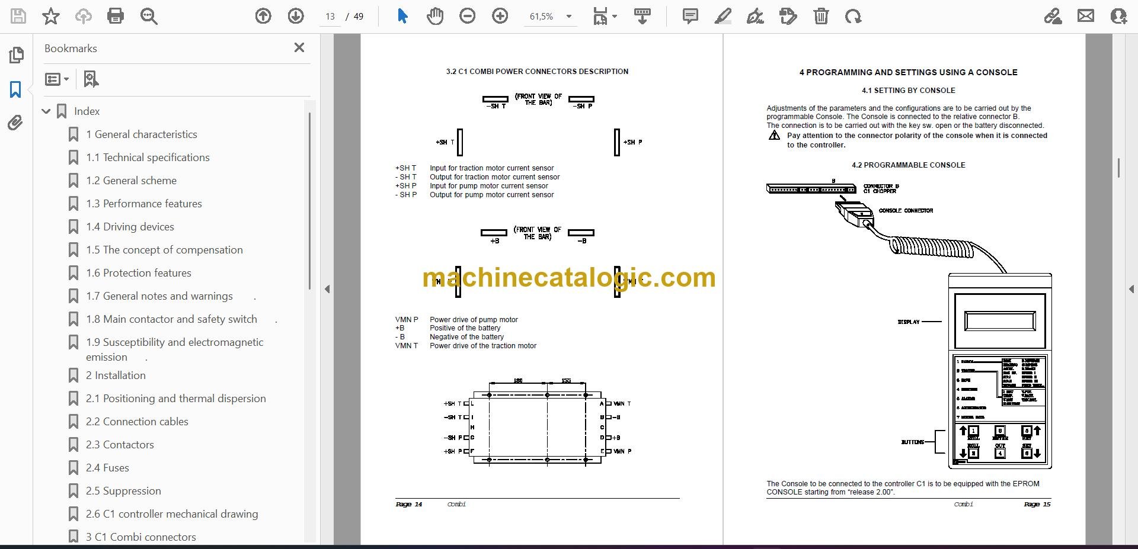Screen dimensions: 1138x549
Task: Click the document vertical scrollbar thumb
Action: pyautogui.click(x=1118, y=168)
